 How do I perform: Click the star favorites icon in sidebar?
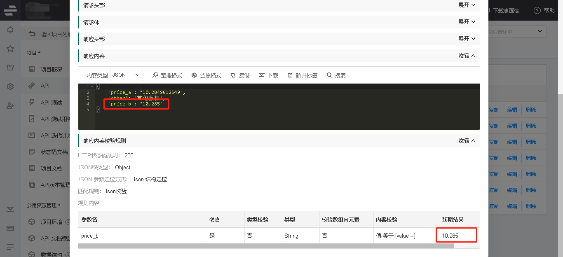[x=10, y=49]
